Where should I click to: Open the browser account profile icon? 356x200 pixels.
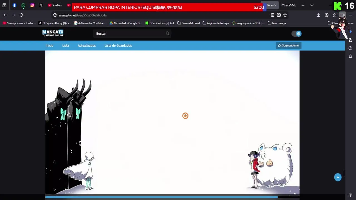point(327,15)
